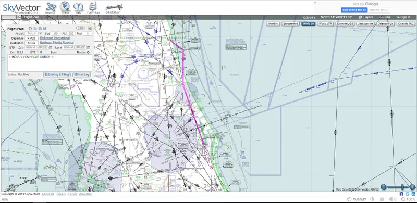417x203 pixels.
Task: Click the Local HHMM time field
Action: point(68,47)
